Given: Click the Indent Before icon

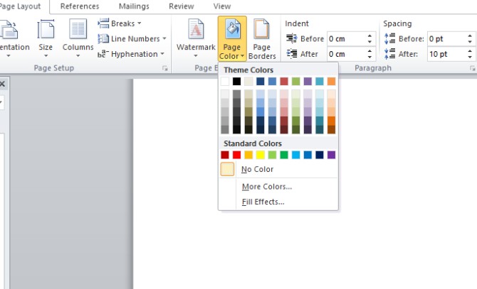Looking at the screenshot, I should click(x=292, y=38).
